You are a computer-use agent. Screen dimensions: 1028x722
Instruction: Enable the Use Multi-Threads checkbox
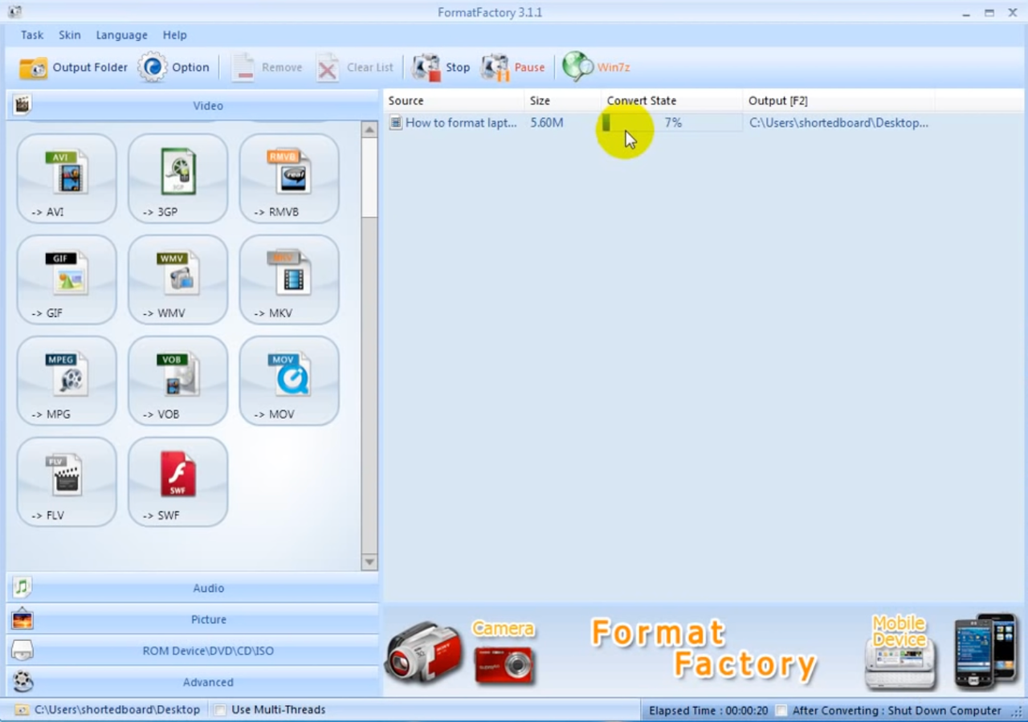pyautogui.click(x=220, y=710)
